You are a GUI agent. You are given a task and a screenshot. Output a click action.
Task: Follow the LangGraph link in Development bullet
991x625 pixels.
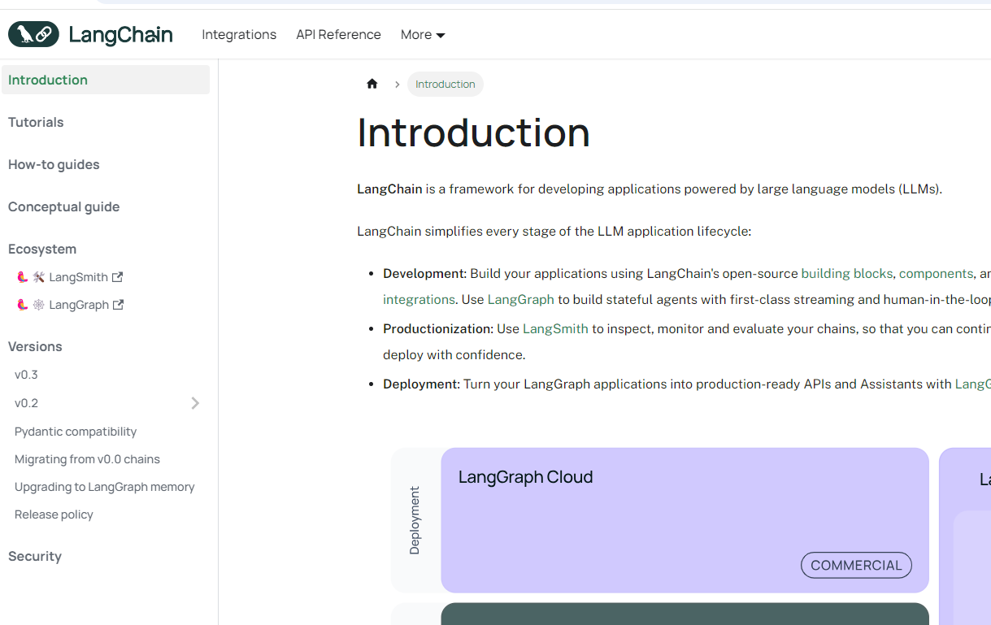(520, 300)
